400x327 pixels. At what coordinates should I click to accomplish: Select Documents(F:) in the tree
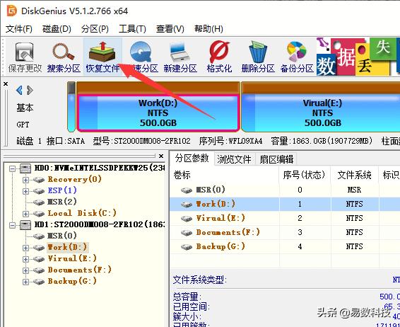point(80,270)
